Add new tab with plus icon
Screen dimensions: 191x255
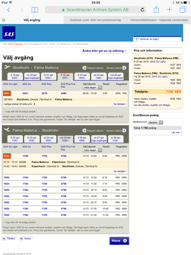170,10
